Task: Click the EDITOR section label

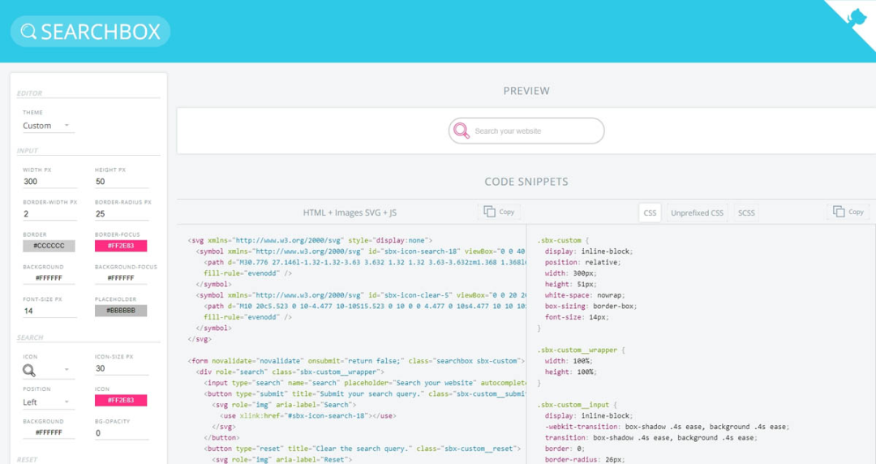Action: point(30,93)
